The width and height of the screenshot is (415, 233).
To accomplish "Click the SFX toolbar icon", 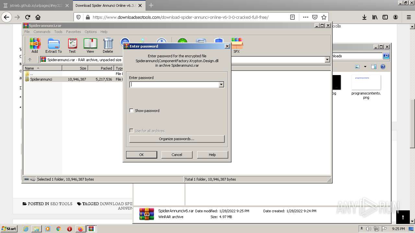I will click(237, 45).
